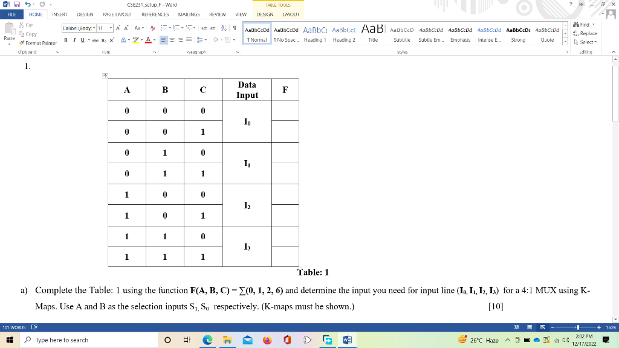Zoom in using the plus icon
Image resolution: width=619 pixels, height=348 pixels.
coord(599,327)
